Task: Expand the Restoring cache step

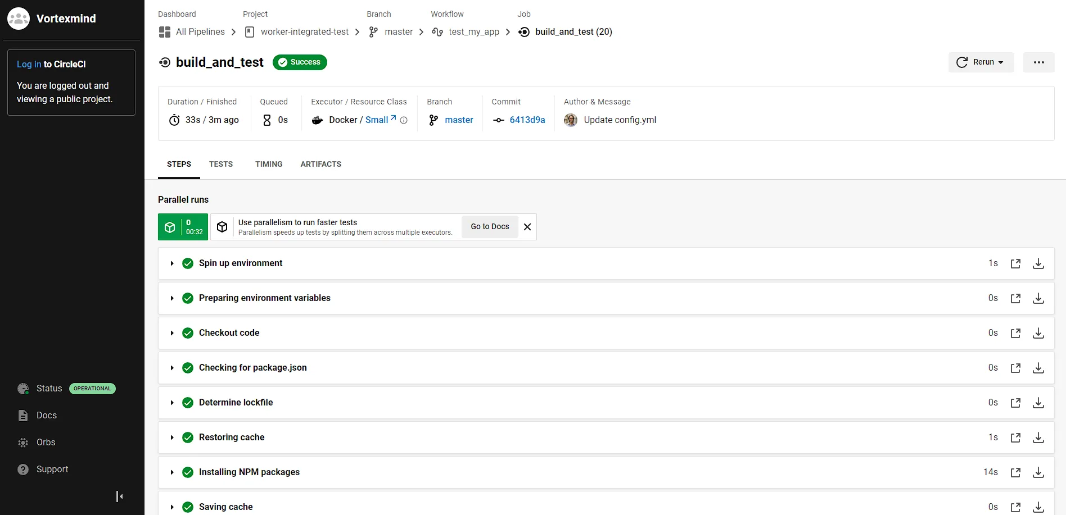Action: pos(172,437)
